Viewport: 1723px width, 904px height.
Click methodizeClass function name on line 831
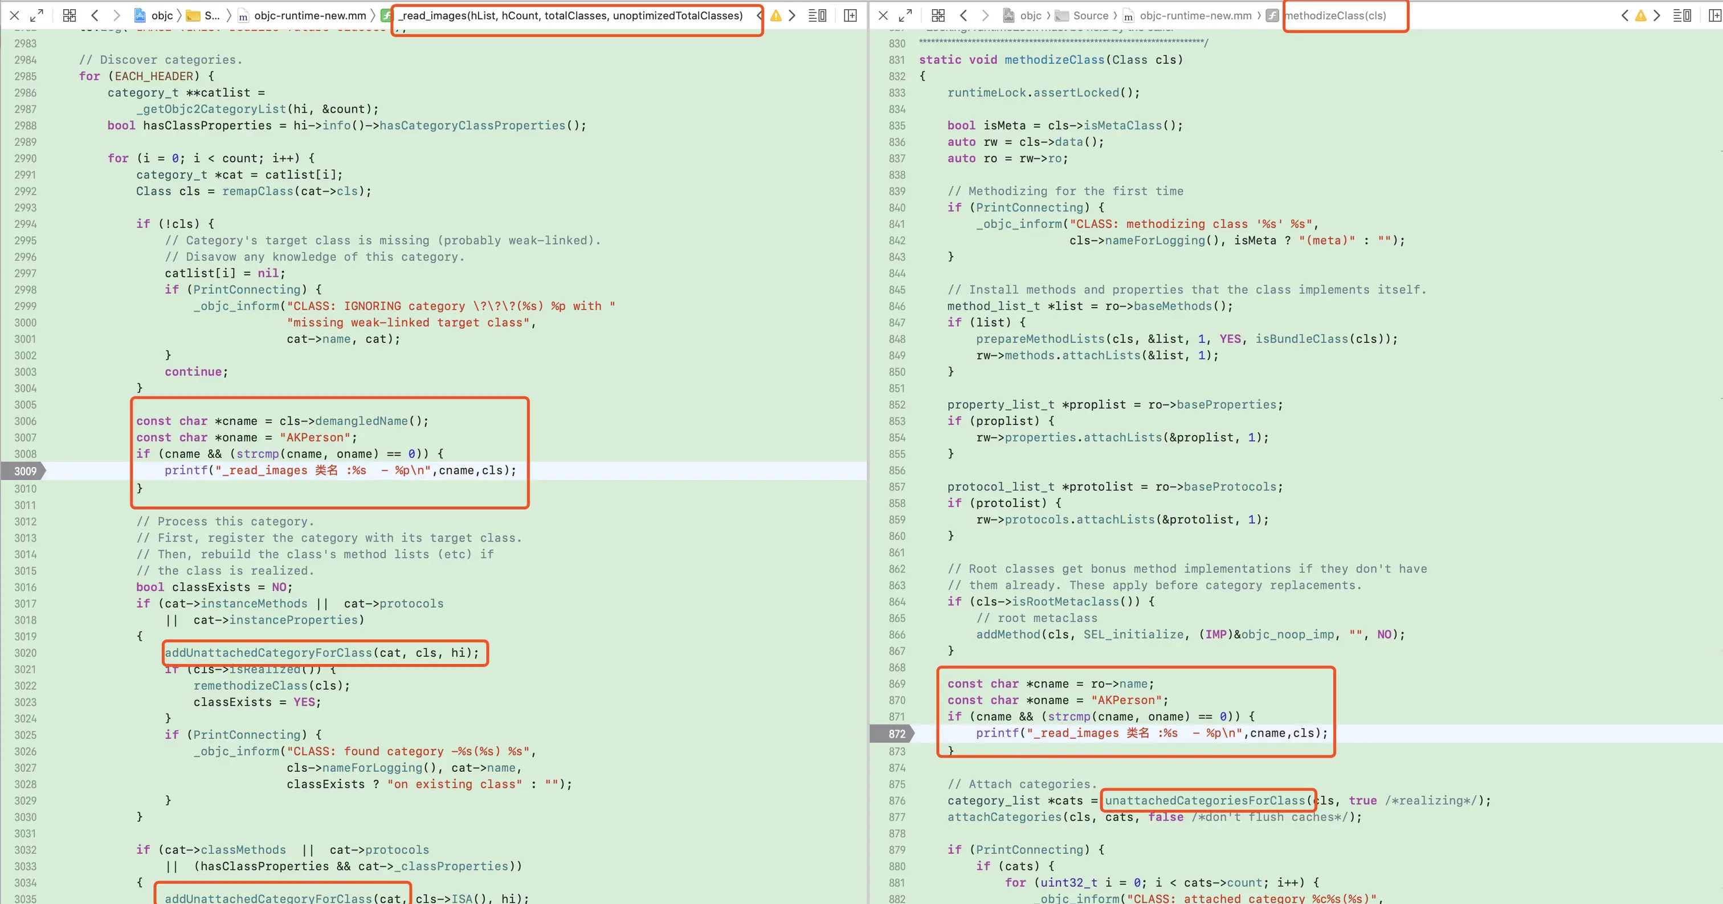1055,59
